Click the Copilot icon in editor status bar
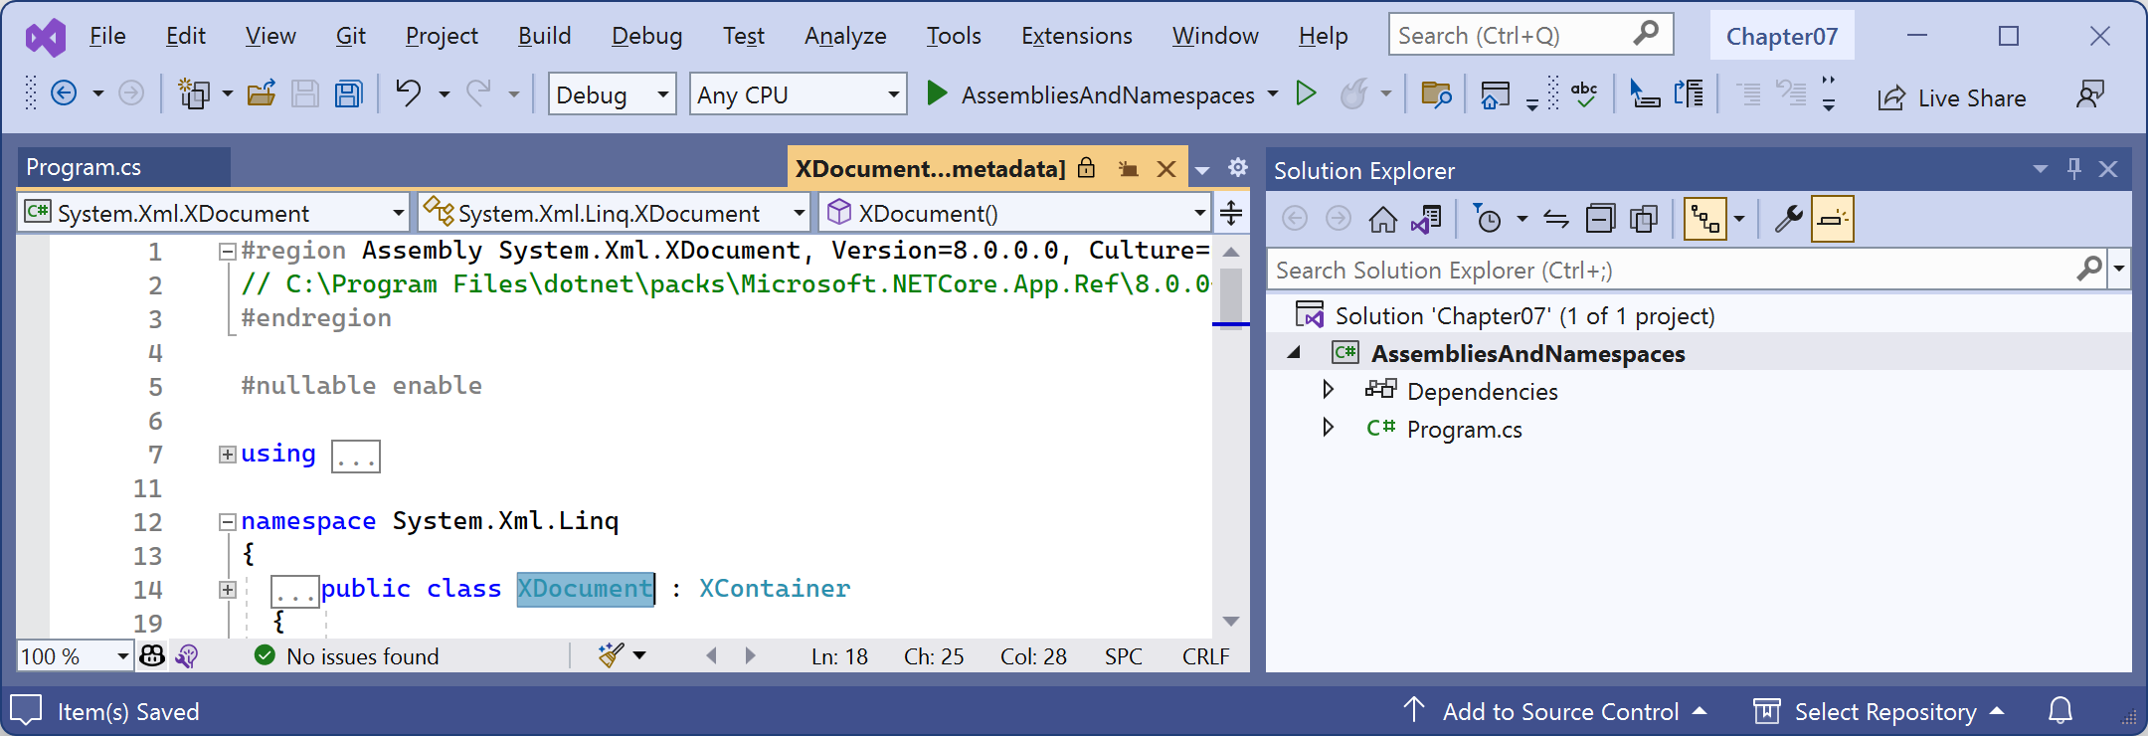2148x736 pixels. tap(152, 655)
